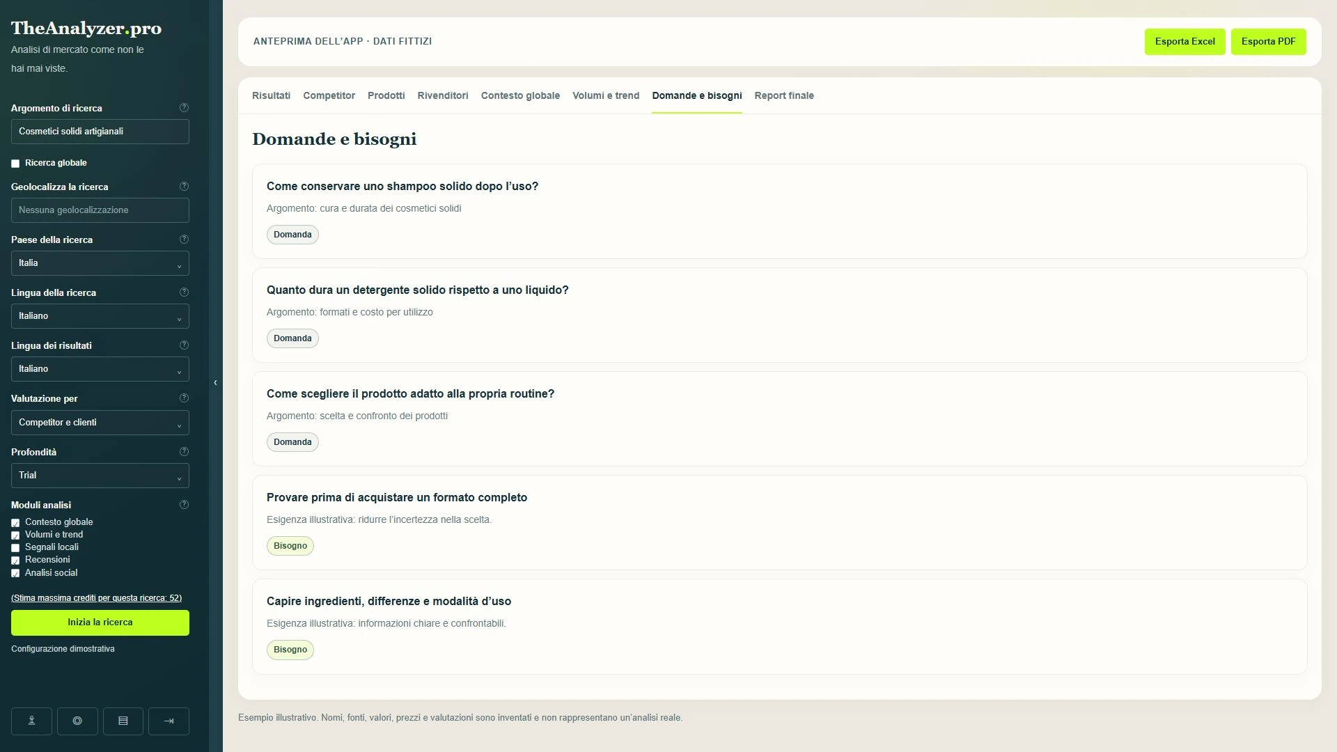
Task: Switch to the Competitor tab
Action: coord(329,96)
